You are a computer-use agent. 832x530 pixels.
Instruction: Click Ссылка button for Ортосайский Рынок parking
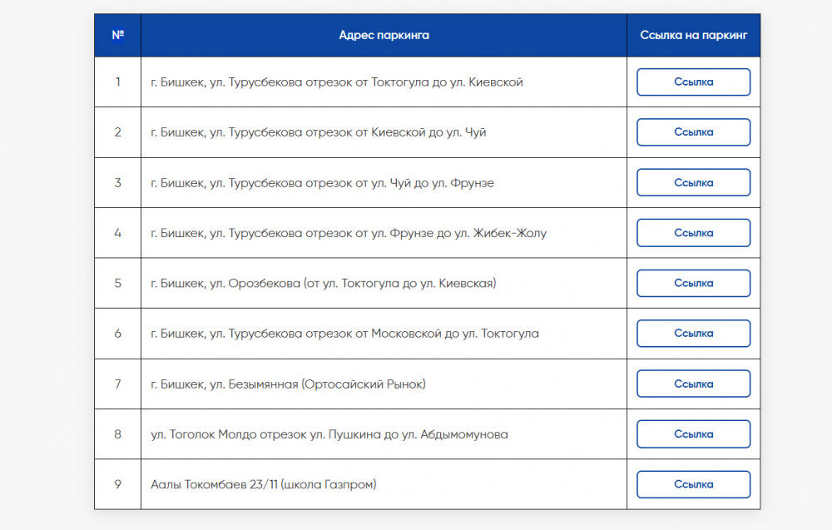(x=693, y=384)
